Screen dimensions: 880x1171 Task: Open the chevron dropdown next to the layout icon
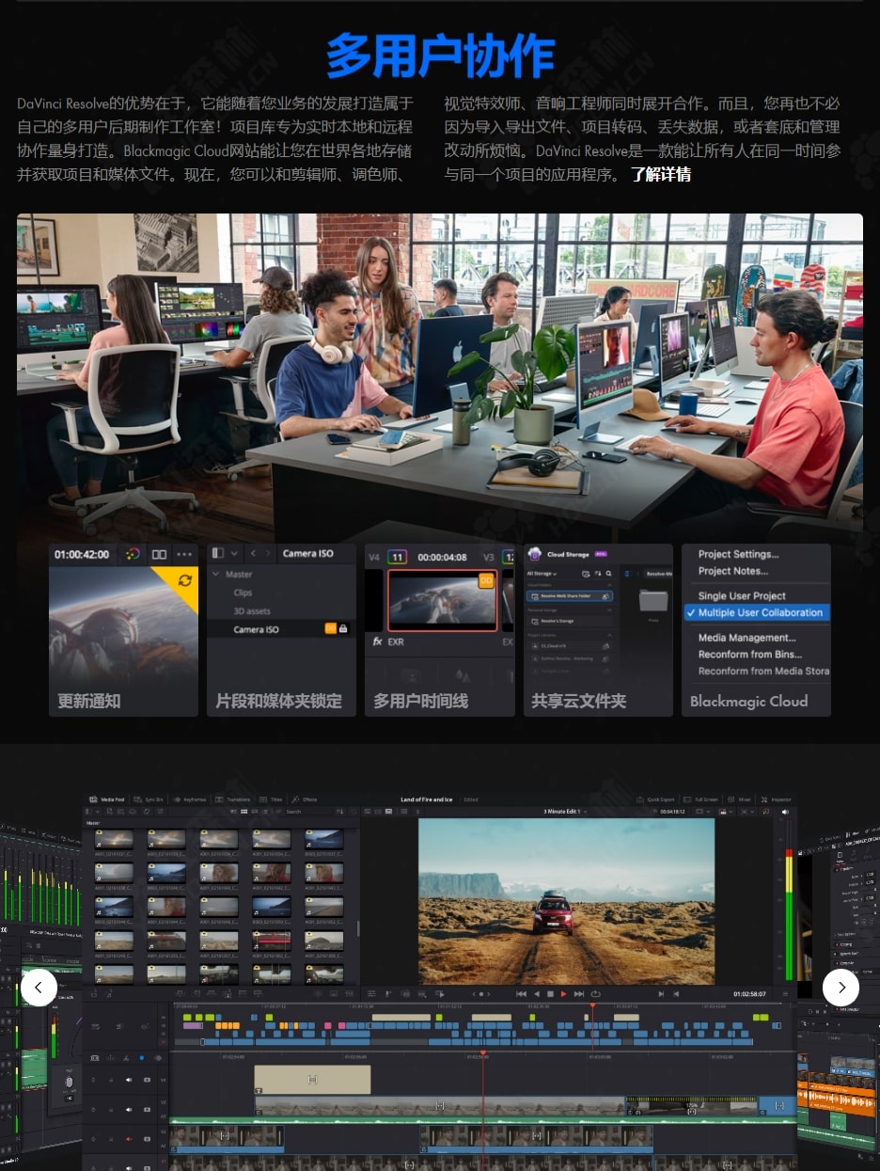(235, 554)
